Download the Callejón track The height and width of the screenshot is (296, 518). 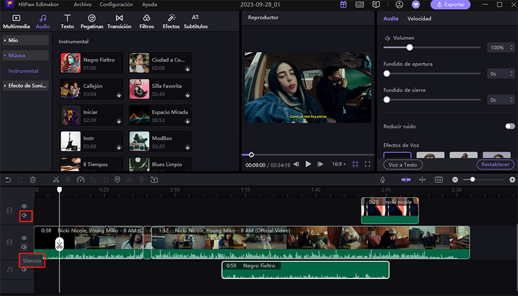(x=119, y=96)
